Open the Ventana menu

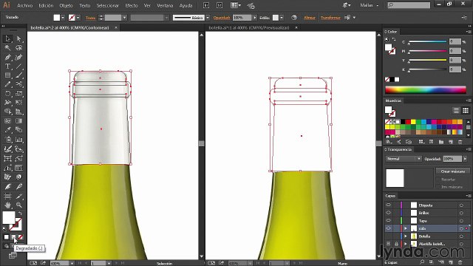[x=165, y=5]
